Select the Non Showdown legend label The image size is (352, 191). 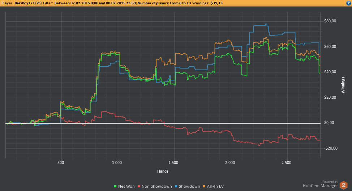tap(157, 186)
